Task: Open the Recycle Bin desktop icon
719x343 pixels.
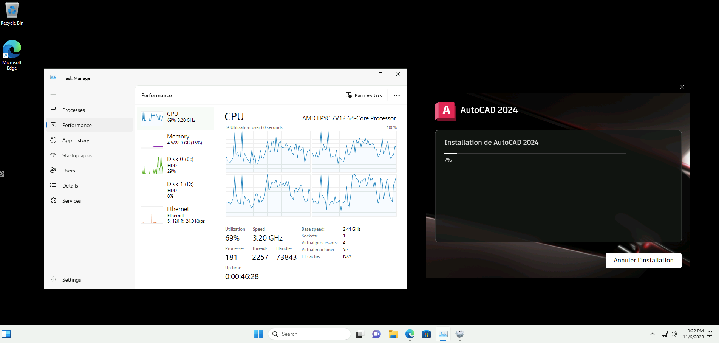Action: click(12, 14)
